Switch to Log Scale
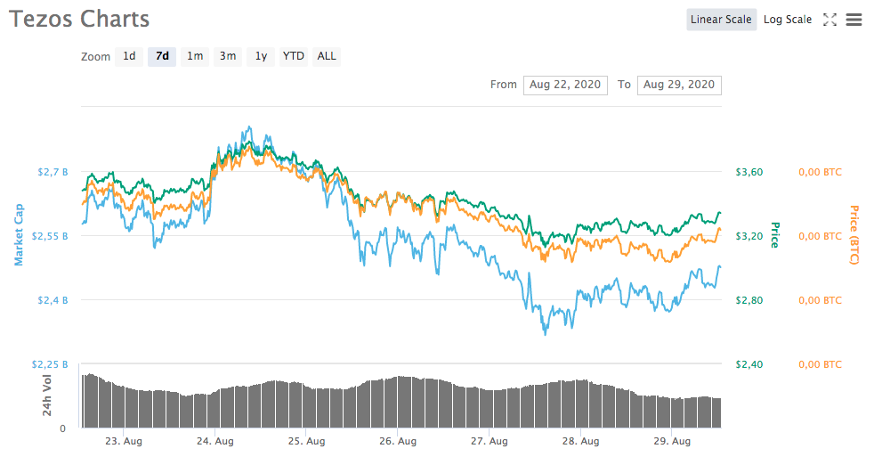 (x=787, y=20)
